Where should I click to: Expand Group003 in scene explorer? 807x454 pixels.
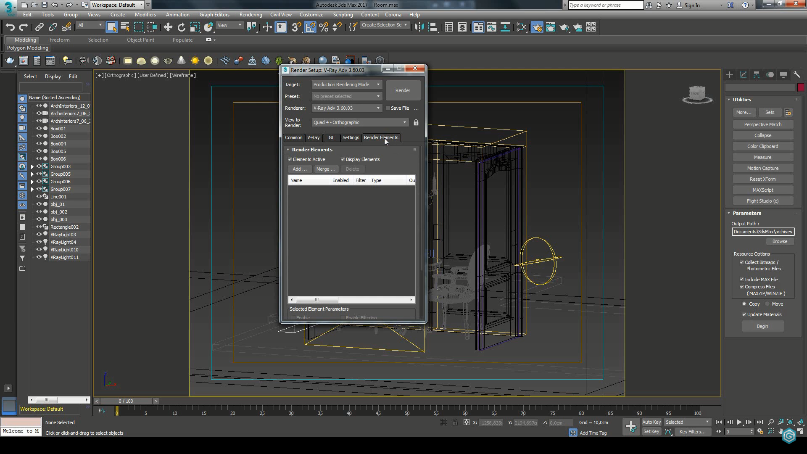tap(32, 166)
